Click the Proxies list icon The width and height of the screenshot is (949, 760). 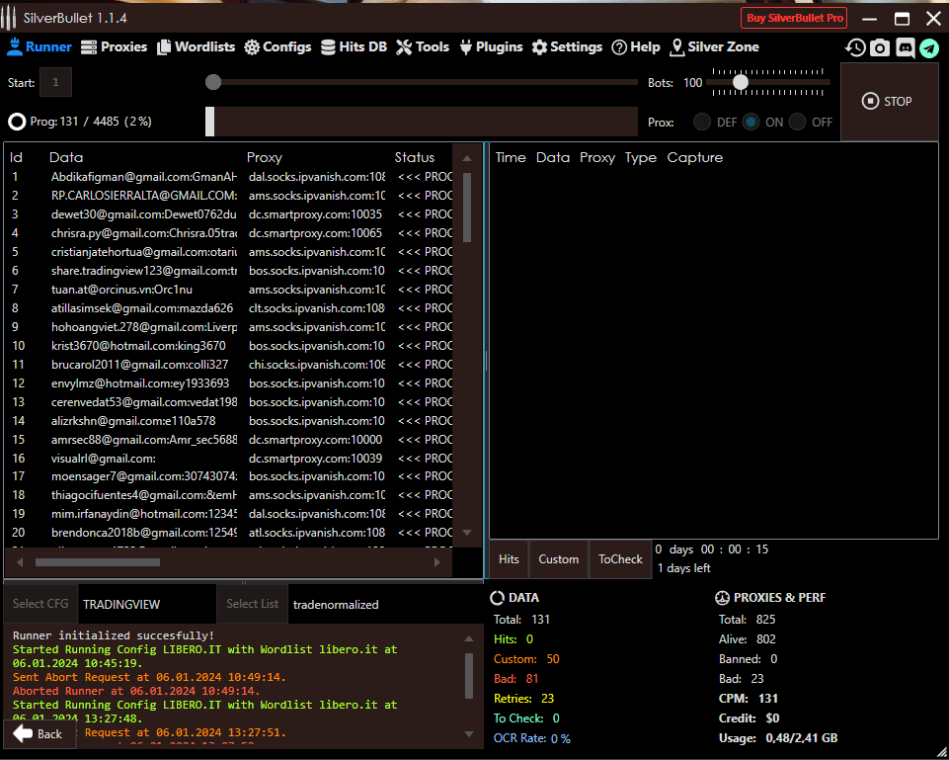tap(88, 47)
